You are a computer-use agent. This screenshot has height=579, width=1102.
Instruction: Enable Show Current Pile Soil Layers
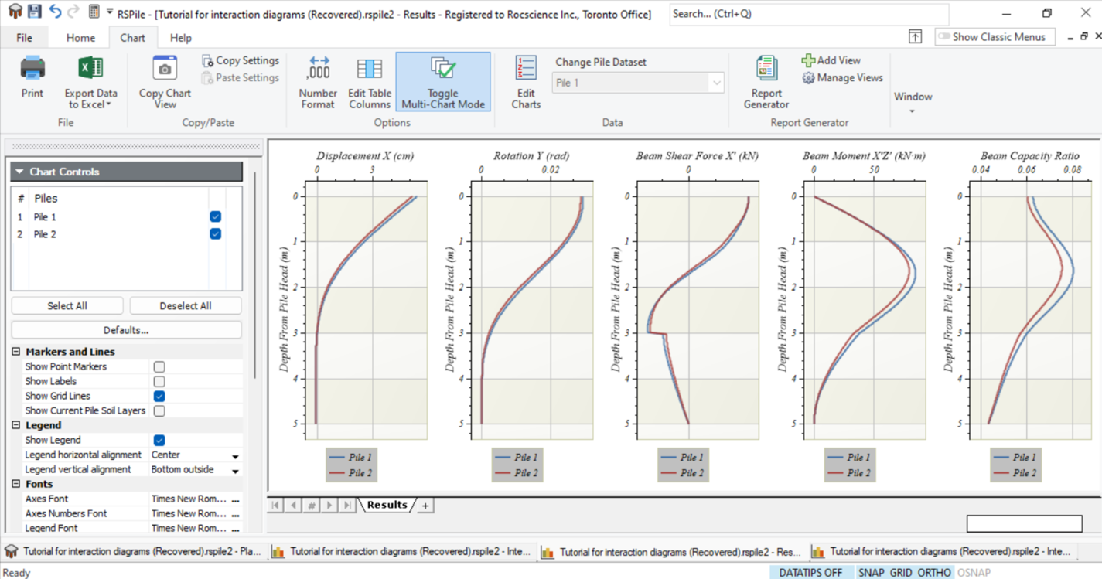pos(159,410)
